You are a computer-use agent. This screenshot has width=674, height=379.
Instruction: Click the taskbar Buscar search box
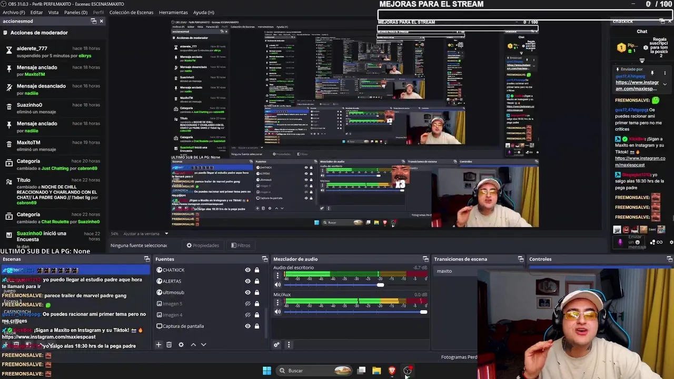pyautogui.click(x=314, y=371)
